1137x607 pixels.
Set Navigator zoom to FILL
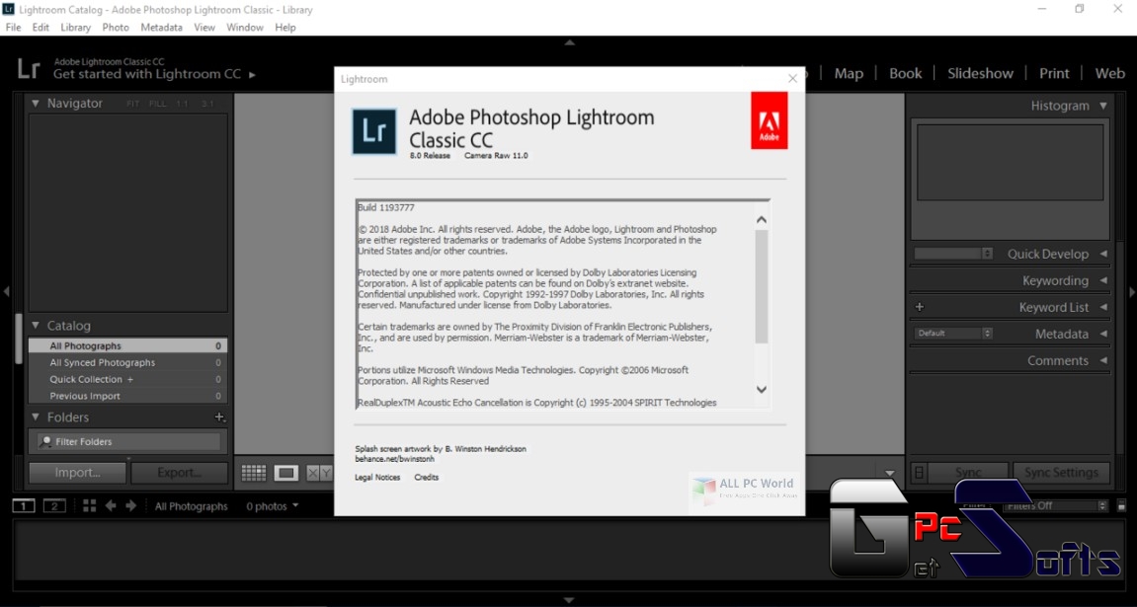click(x=157, y=104)
